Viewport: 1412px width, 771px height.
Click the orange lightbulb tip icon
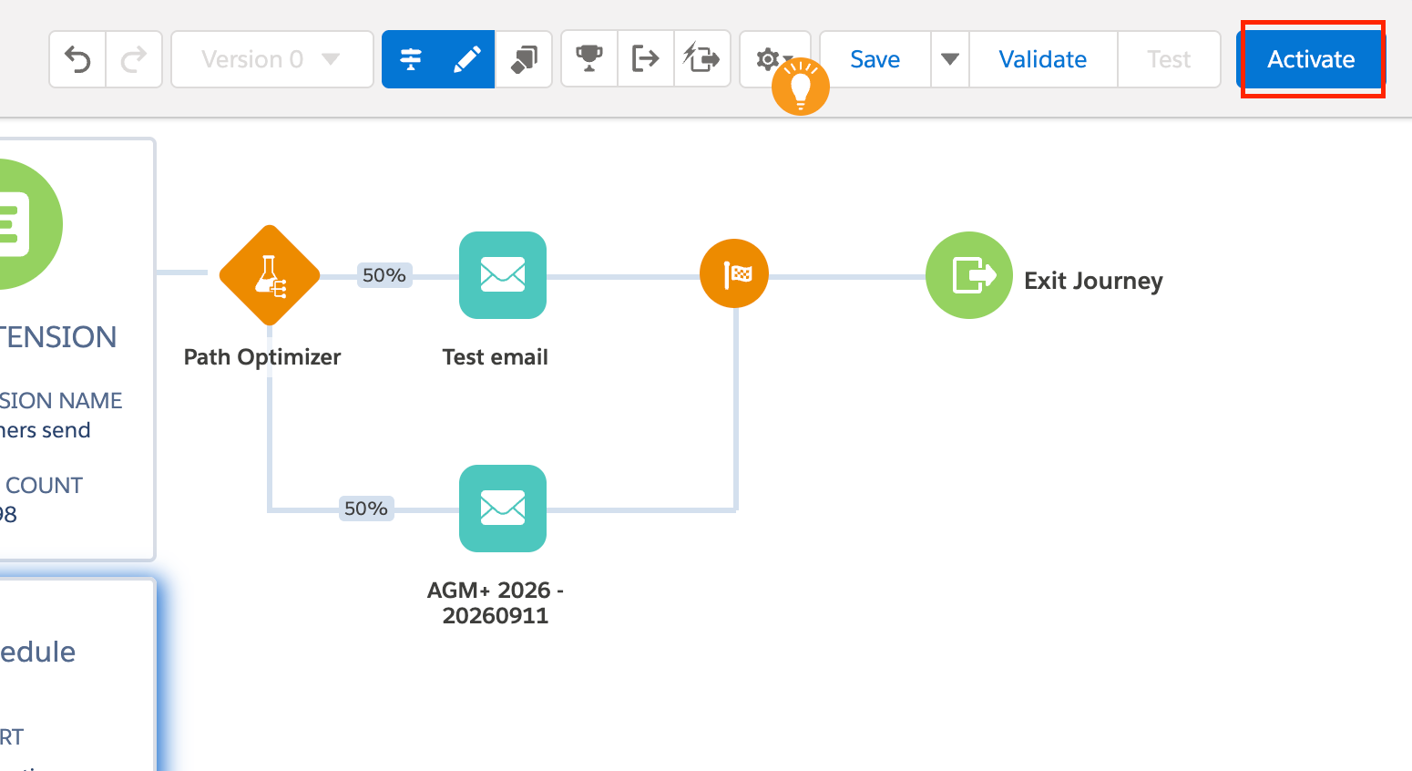click(801, 87)
